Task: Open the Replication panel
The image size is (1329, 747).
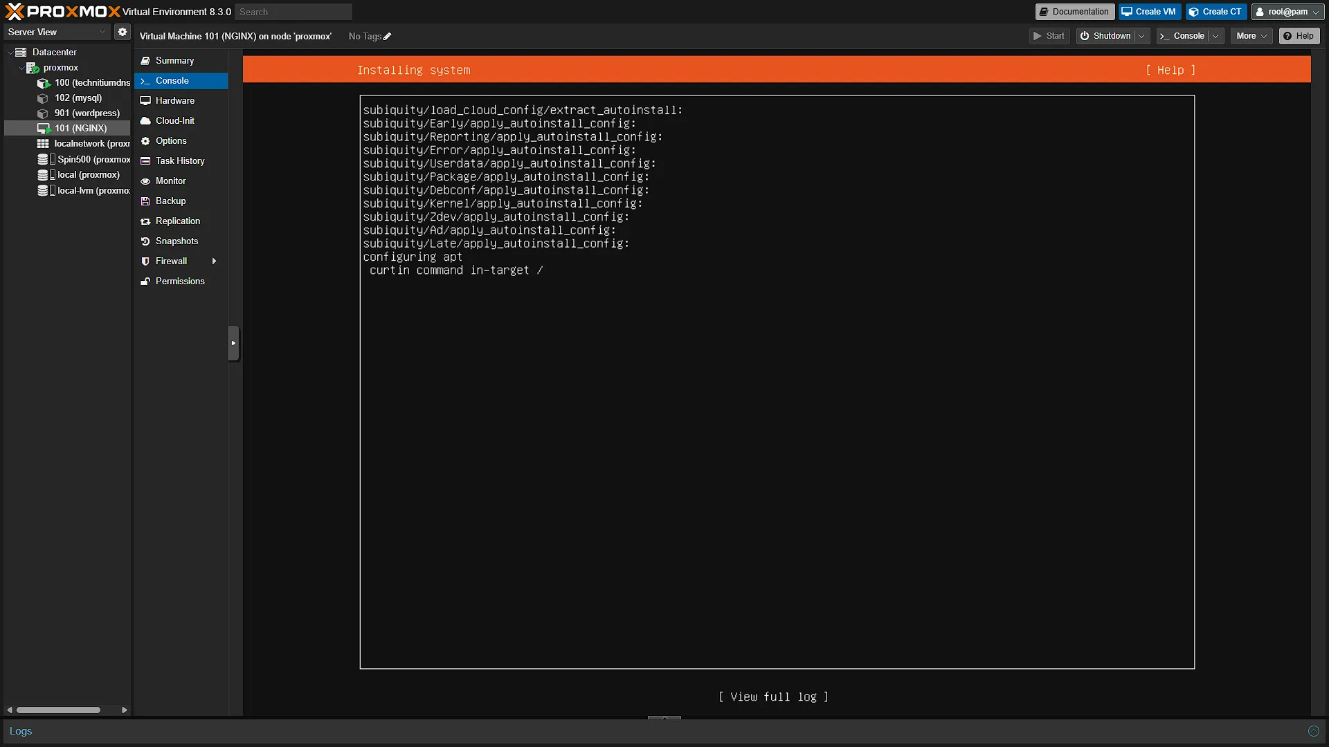Action: (x=178, y=221)
